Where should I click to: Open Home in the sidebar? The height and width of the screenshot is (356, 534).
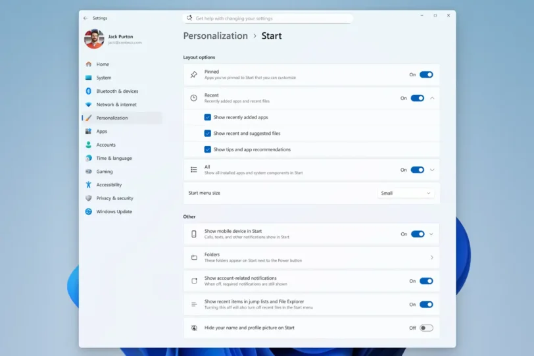coord(122,64)
